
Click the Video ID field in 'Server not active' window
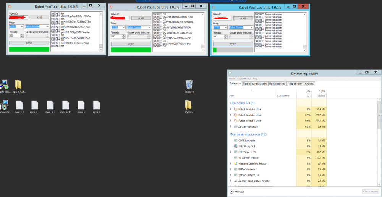coord(222,18)
